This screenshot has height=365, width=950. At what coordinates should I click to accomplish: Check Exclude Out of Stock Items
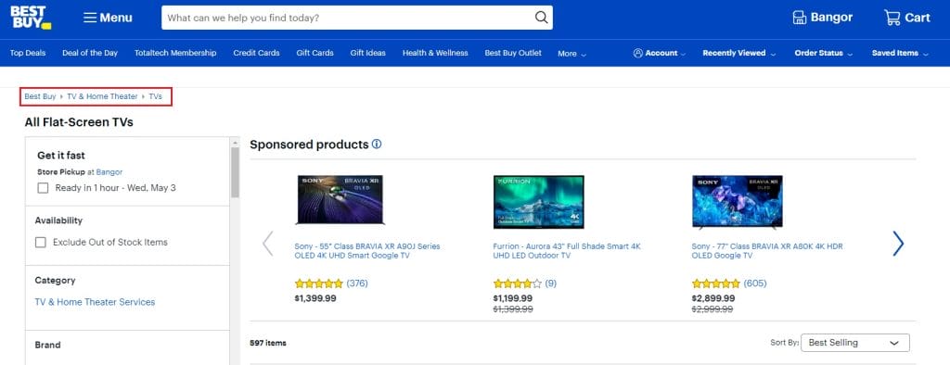(41, 242)
